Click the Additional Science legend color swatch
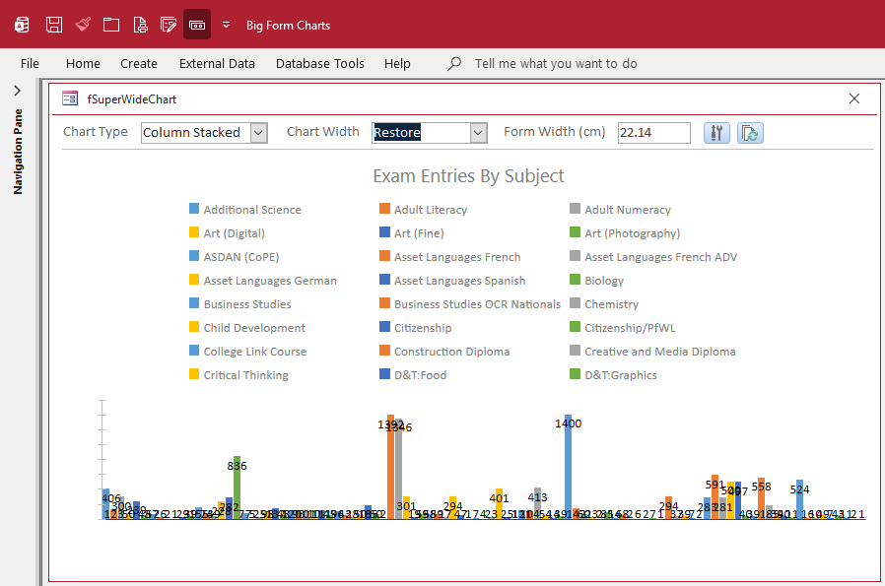The height and width of the screenshot is (586, 885). pyautogui.click(x=194, y=209)
